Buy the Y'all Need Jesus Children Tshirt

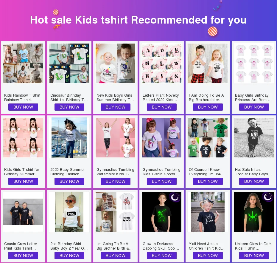pyautogui.click(x=208, y=256)
